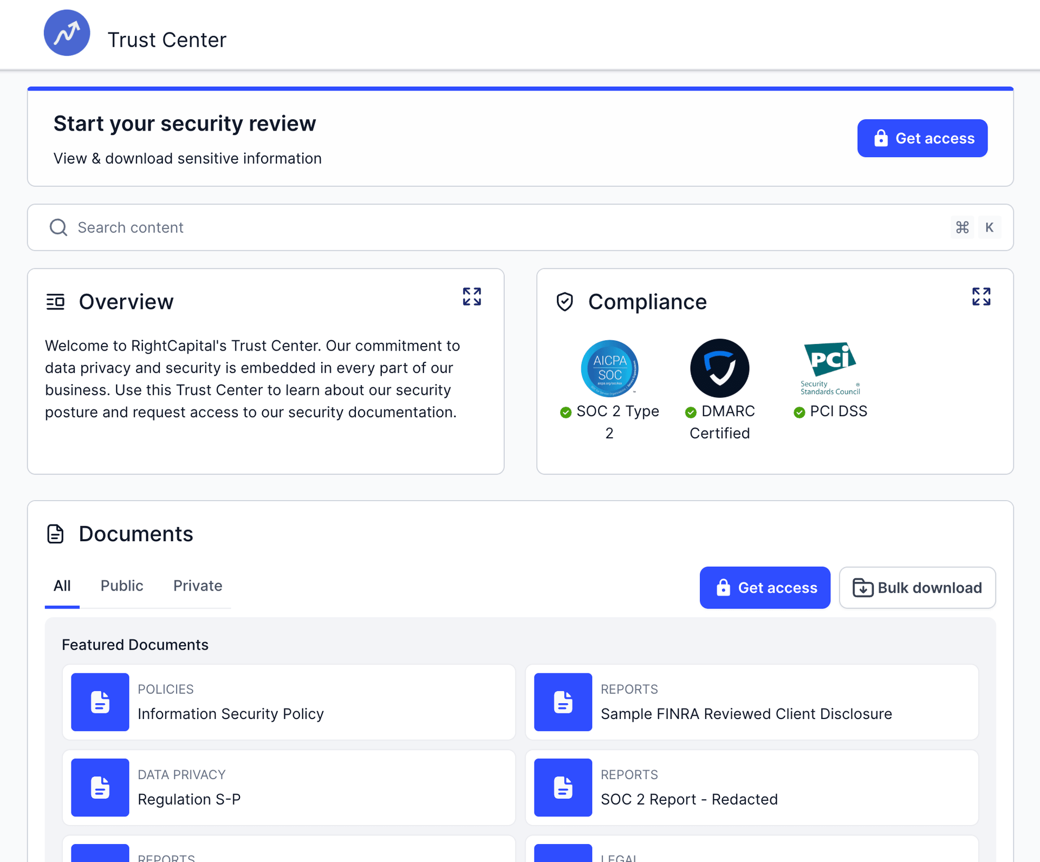Open the PCI Security Standards logo

[830, 368]
